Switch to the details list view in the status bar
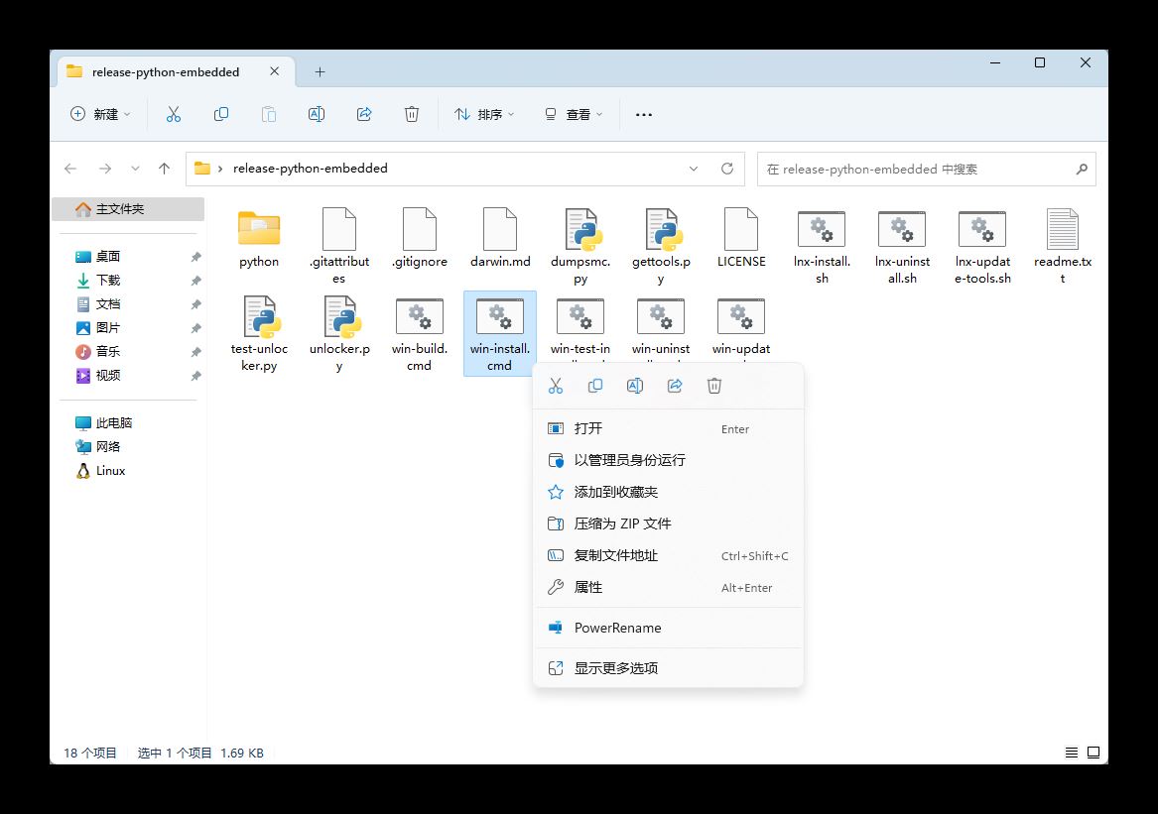This screenshot has height=814, width=1158. pyautogui.click(x=1072, y=753)
